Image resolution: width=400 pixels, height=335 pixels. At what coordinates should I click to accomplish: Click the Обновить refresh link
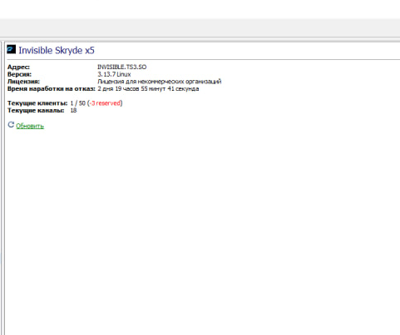[x=30, y=126]
